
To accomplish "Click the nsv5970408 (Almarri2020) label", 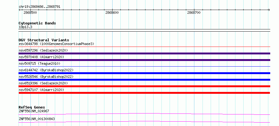I will [x=41, y=57].
